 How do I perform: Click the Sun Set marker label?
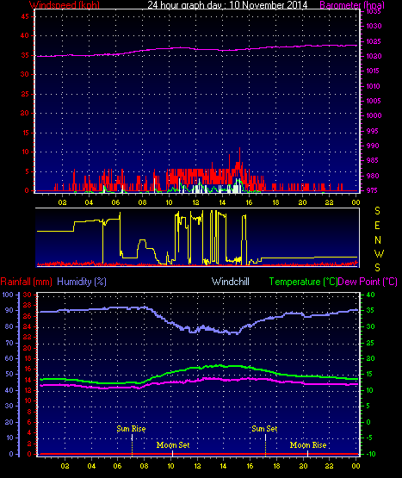tap(264, 429)
